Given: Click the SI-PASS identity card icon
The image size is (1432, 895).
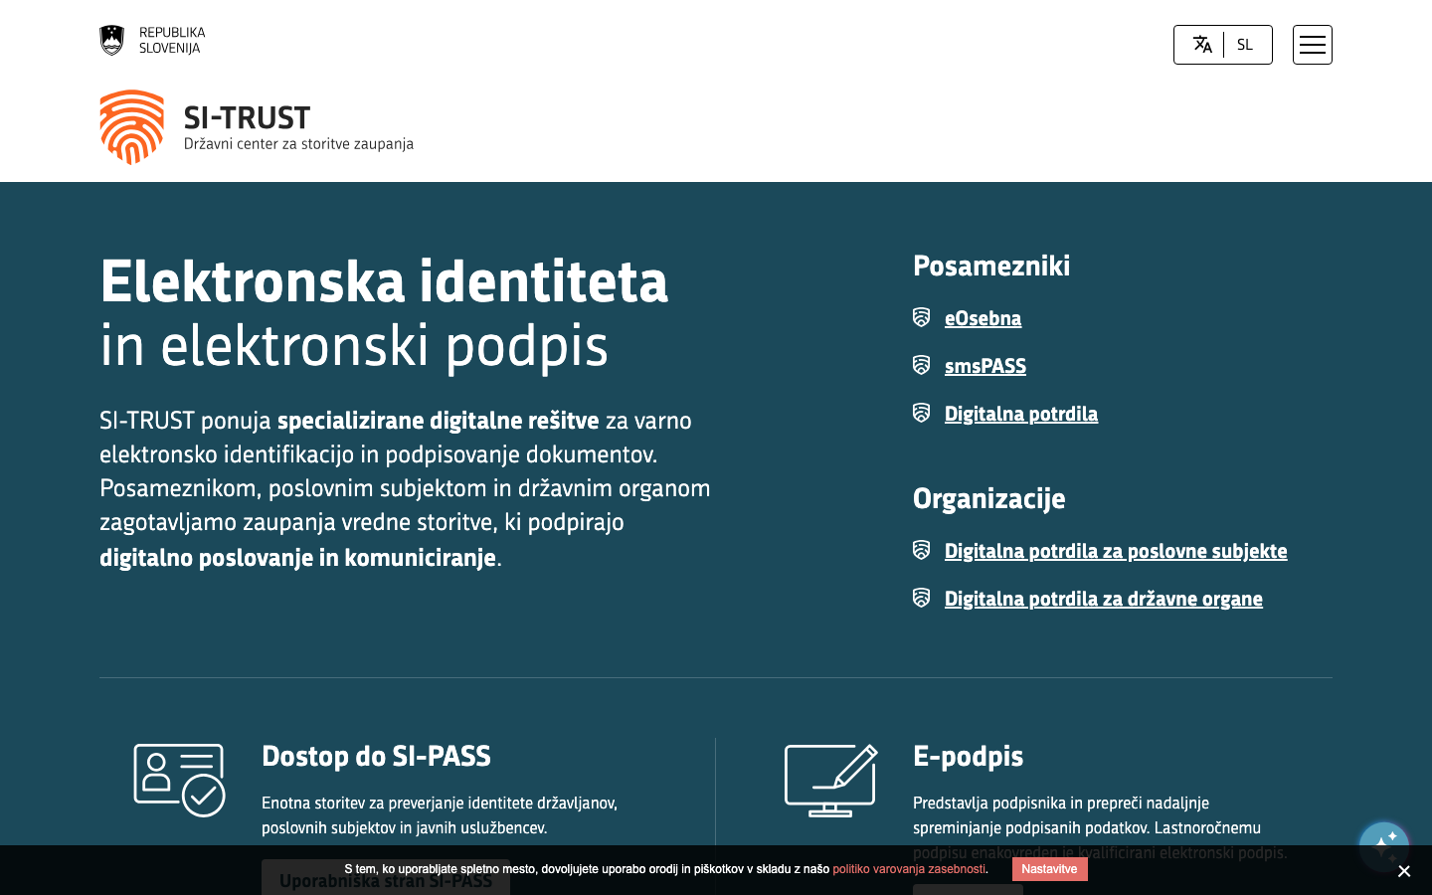Looking at the screenshot, I should point(180,781).
